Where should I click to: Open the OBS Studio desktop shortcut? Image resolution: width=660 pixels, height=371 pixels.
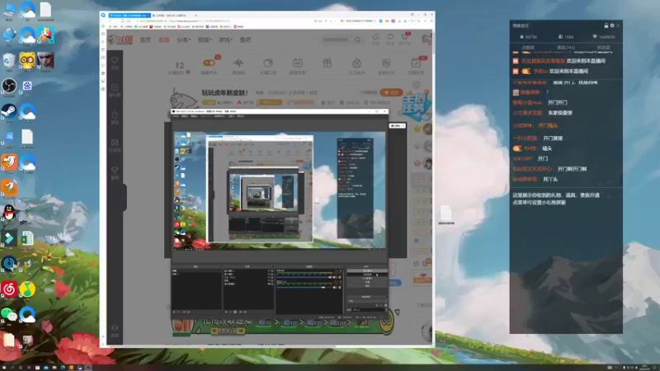[x=9, y=86]
